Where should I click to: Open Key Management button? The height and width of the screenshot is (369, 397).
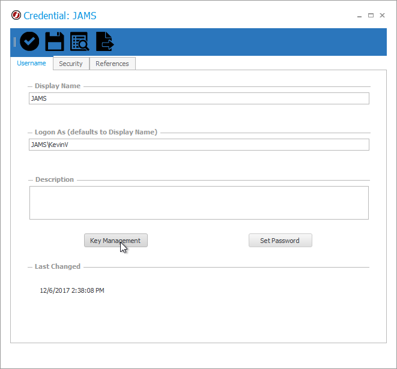116,240
